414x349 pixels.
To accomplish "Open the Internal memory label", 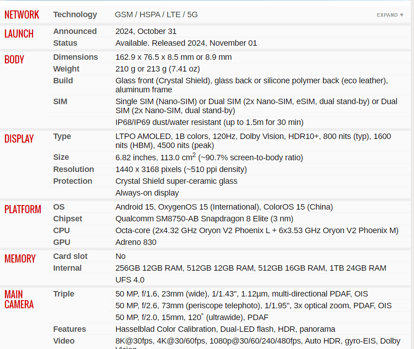I will (67, 268).
